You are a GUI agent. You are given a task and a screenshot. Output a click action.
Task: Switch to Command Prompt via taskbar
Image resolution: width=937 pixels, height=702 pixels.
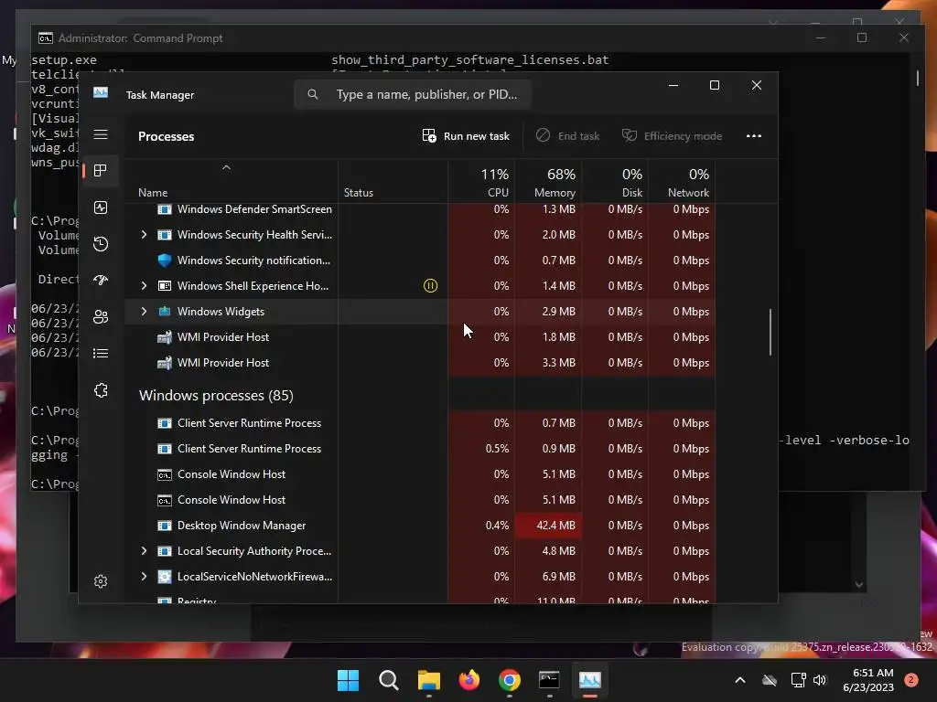[549, 680]
